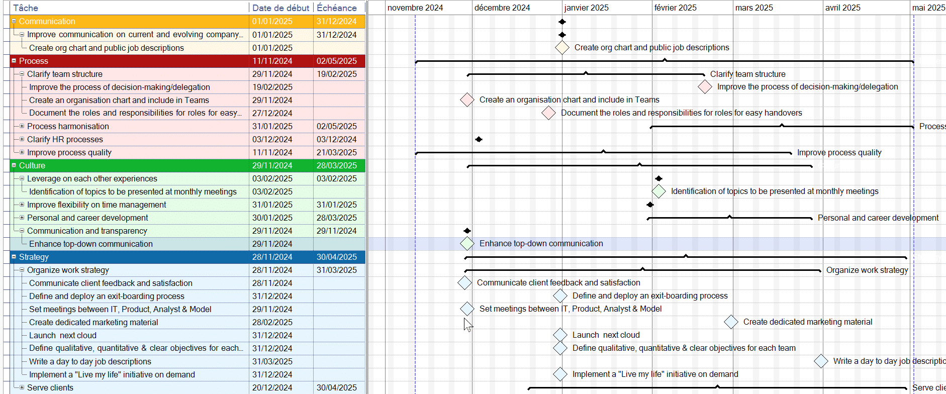Click the 'Improve the process of decision-making' diamond
This screenshot has width=946, height=394.
705,87
